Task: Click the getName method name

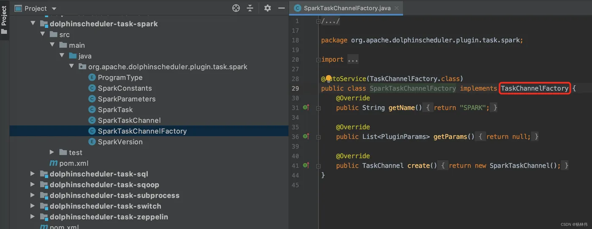Action: coord(402,108)
